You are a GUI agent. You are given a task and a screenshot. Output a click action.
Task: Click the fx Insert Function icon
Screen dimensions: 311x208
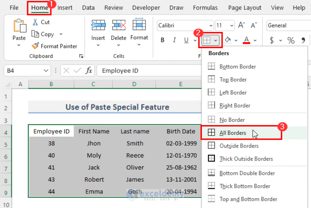point(89,70)
